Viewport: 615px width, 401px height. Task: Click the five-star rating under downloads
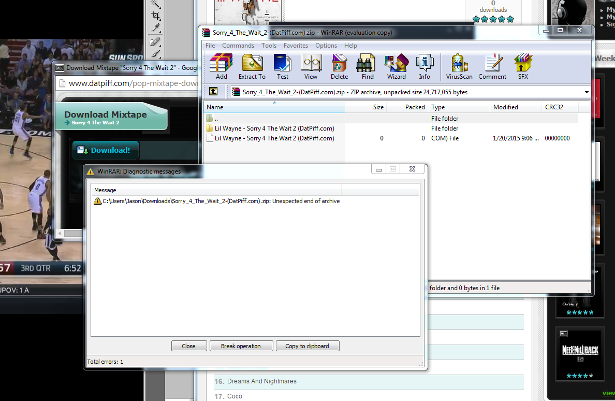pyautogui.click(x=493, y=19)
